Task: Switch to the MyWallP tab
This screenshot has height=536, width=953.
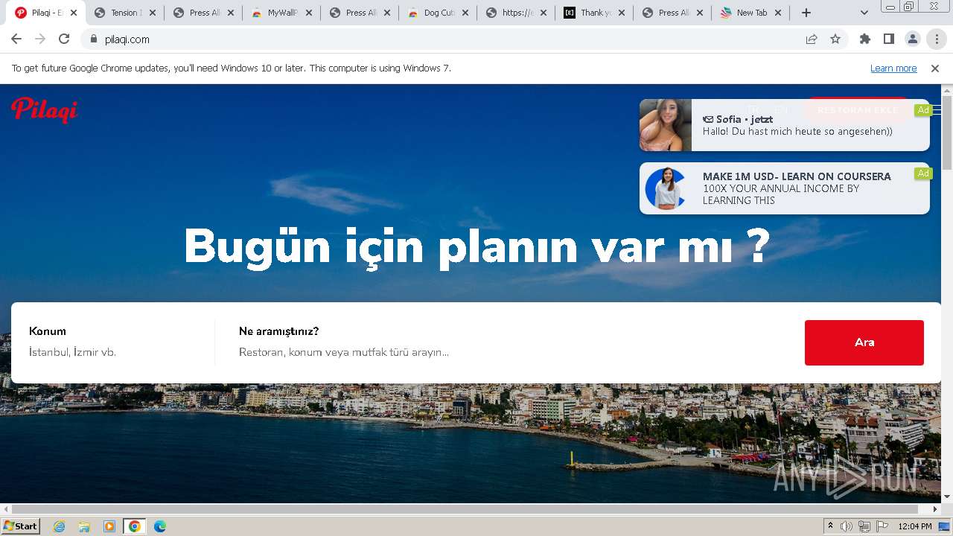Action: [x=281, y=13]
